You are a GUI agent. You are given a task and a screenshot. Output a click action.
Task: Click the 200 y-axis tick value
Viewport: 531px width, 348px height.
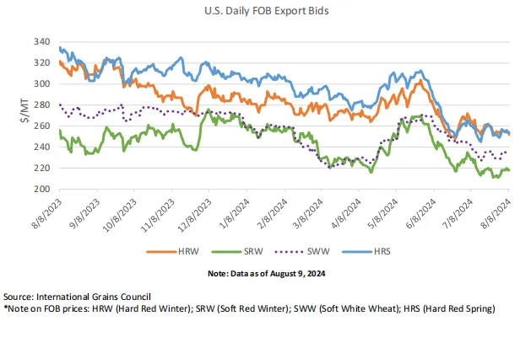click(x=42, y=190)
